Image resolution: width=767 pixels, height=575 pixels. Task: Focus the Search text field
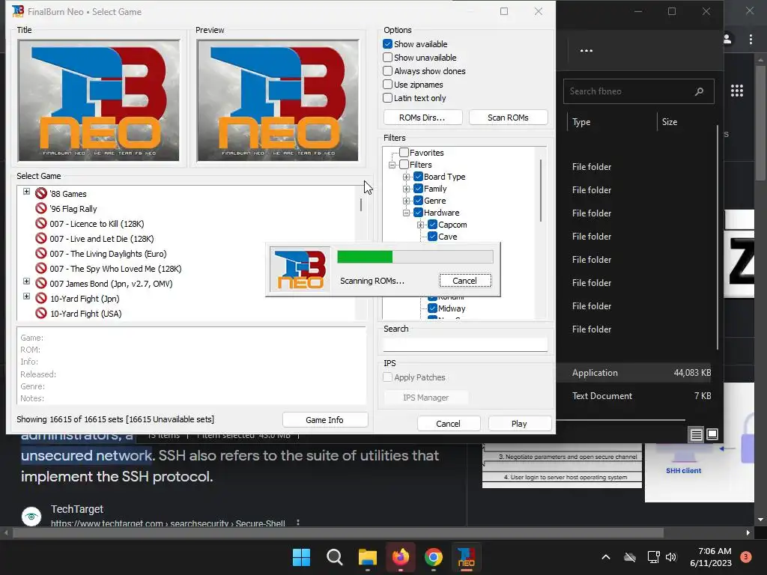[x=465, y=344]
